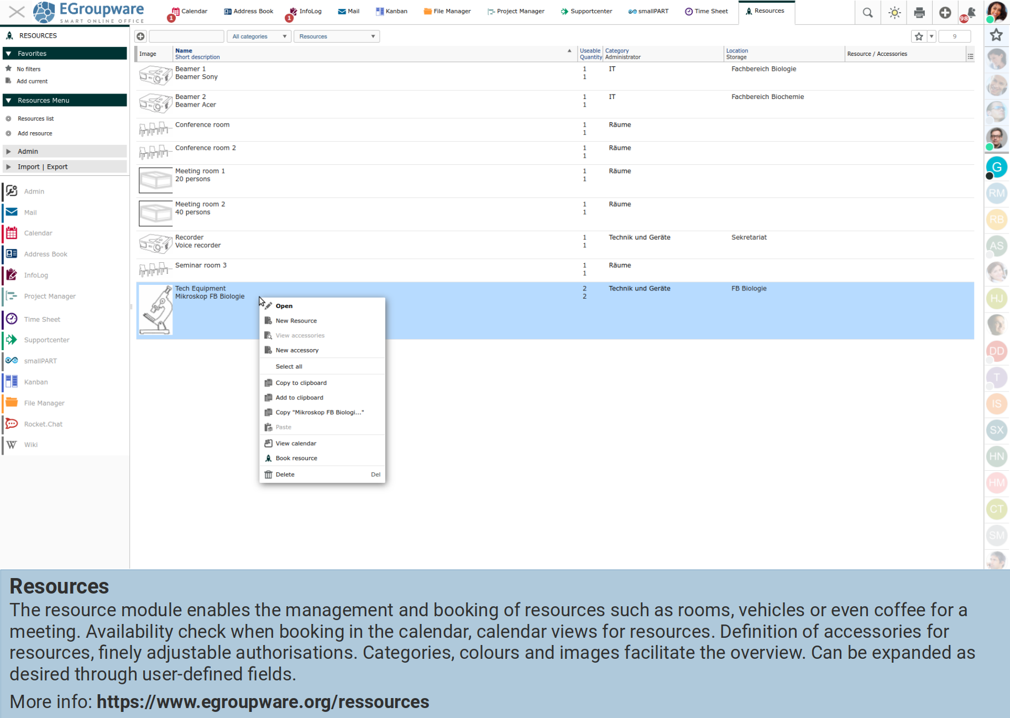The height and width of the screenshot is (718, 1010).
Task: Open the Calendar app from left sidebar
Action: (x=38, y=233)
